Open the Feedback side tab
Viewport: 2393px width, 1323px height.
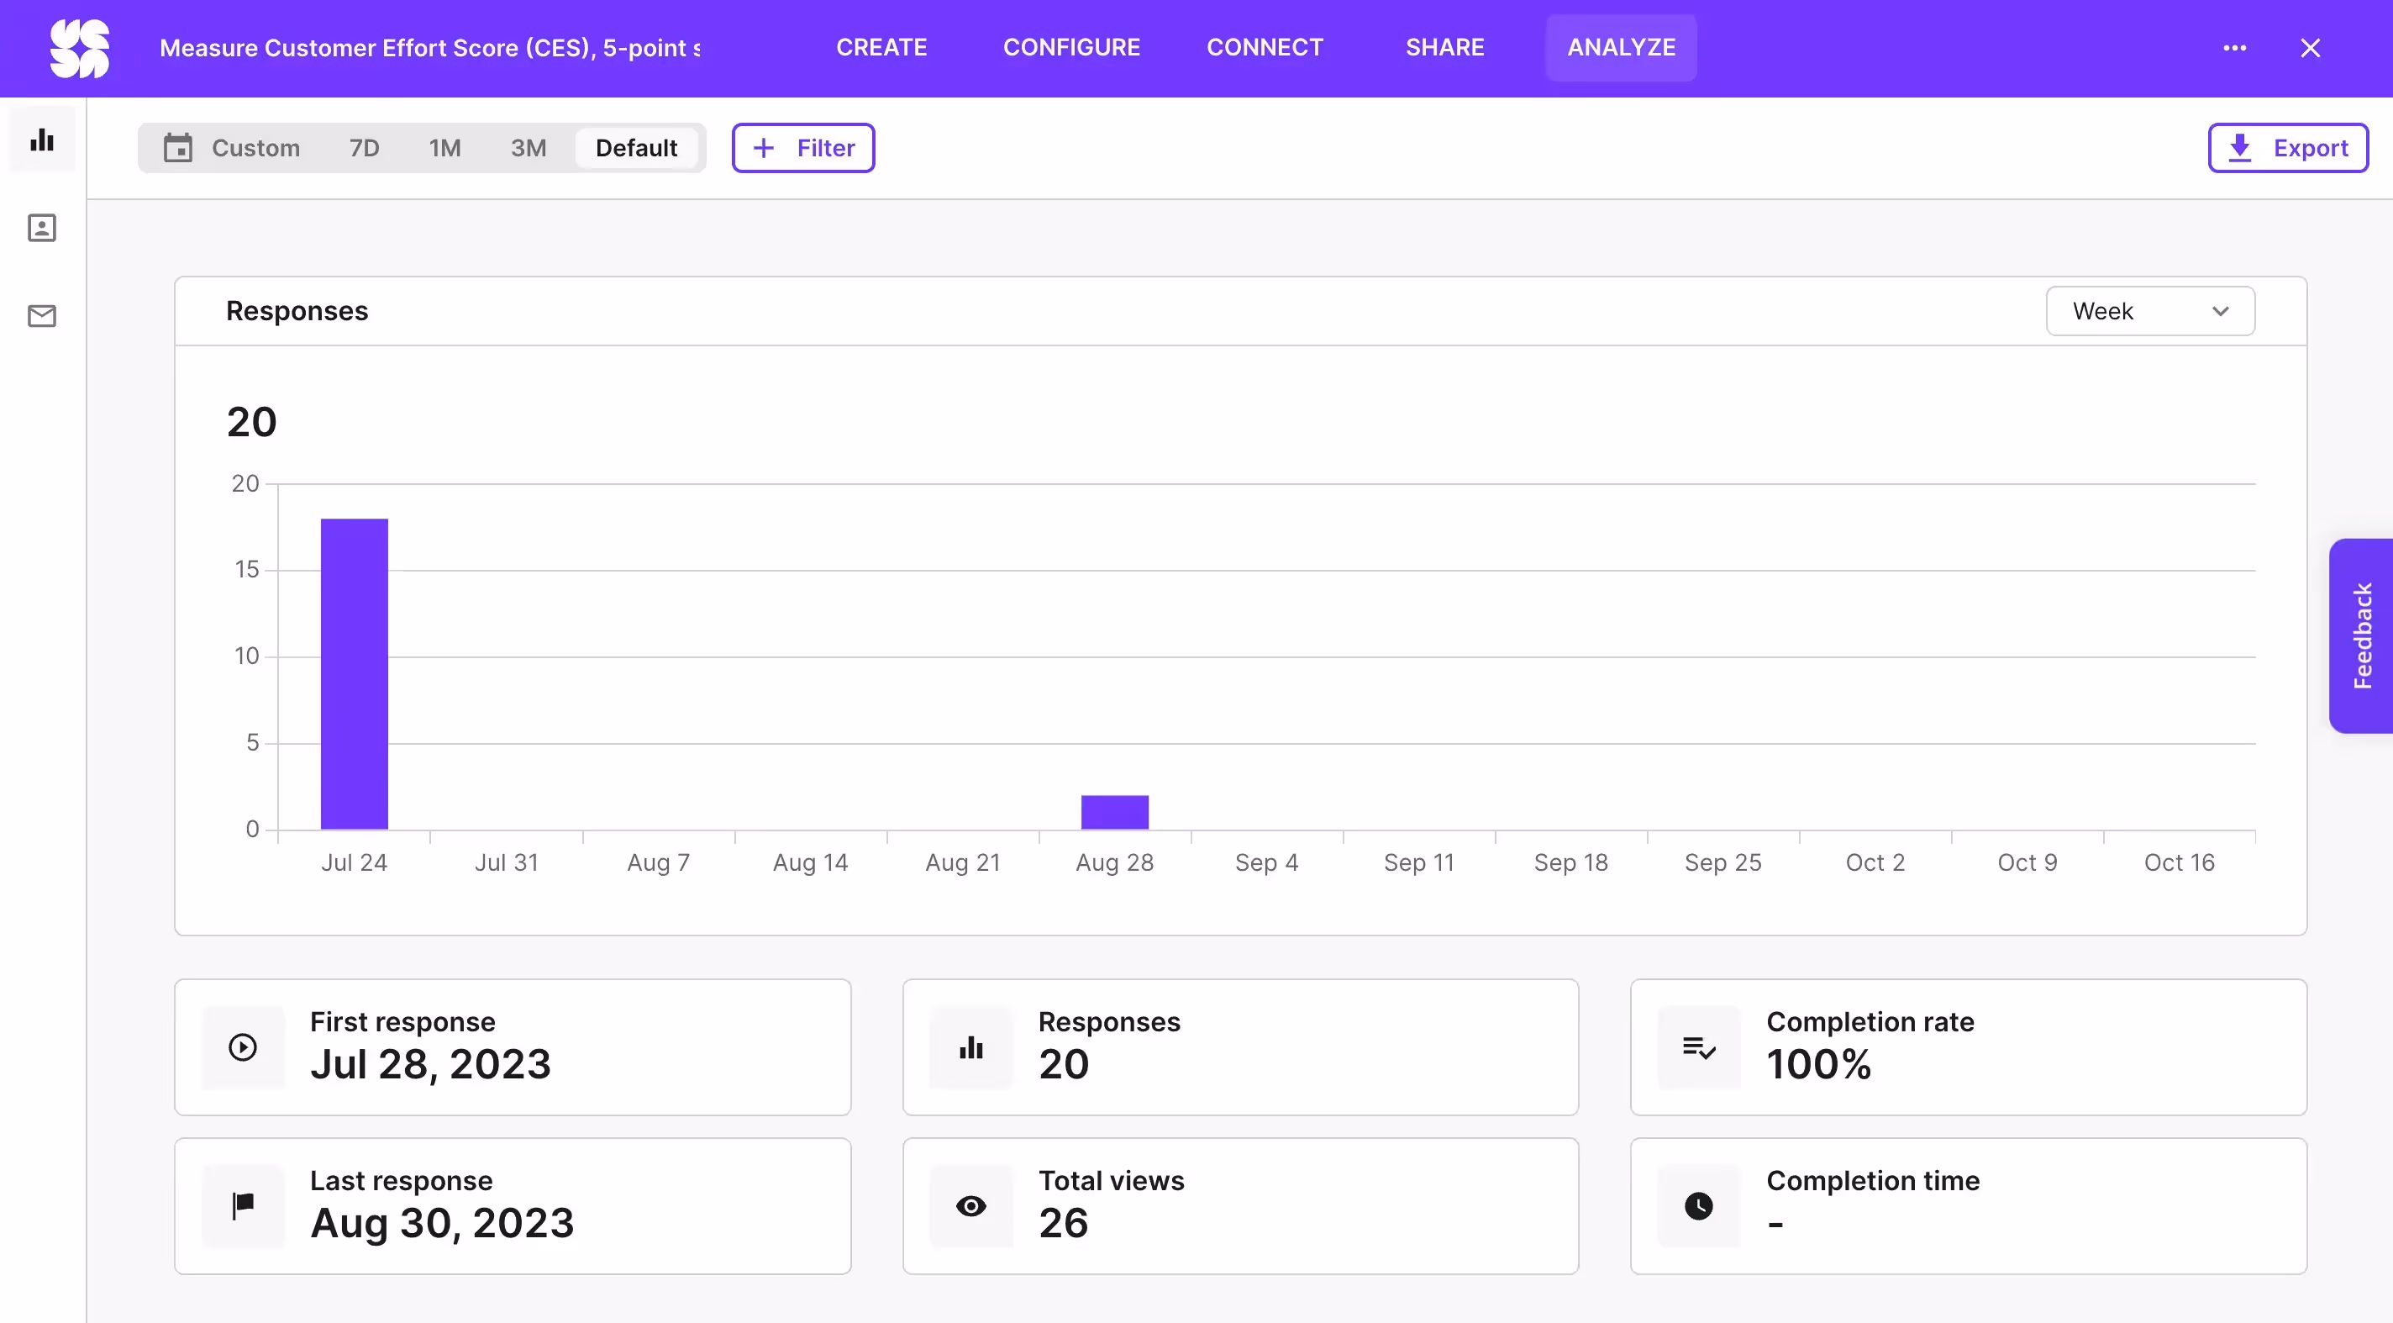tap(2361, 635)
